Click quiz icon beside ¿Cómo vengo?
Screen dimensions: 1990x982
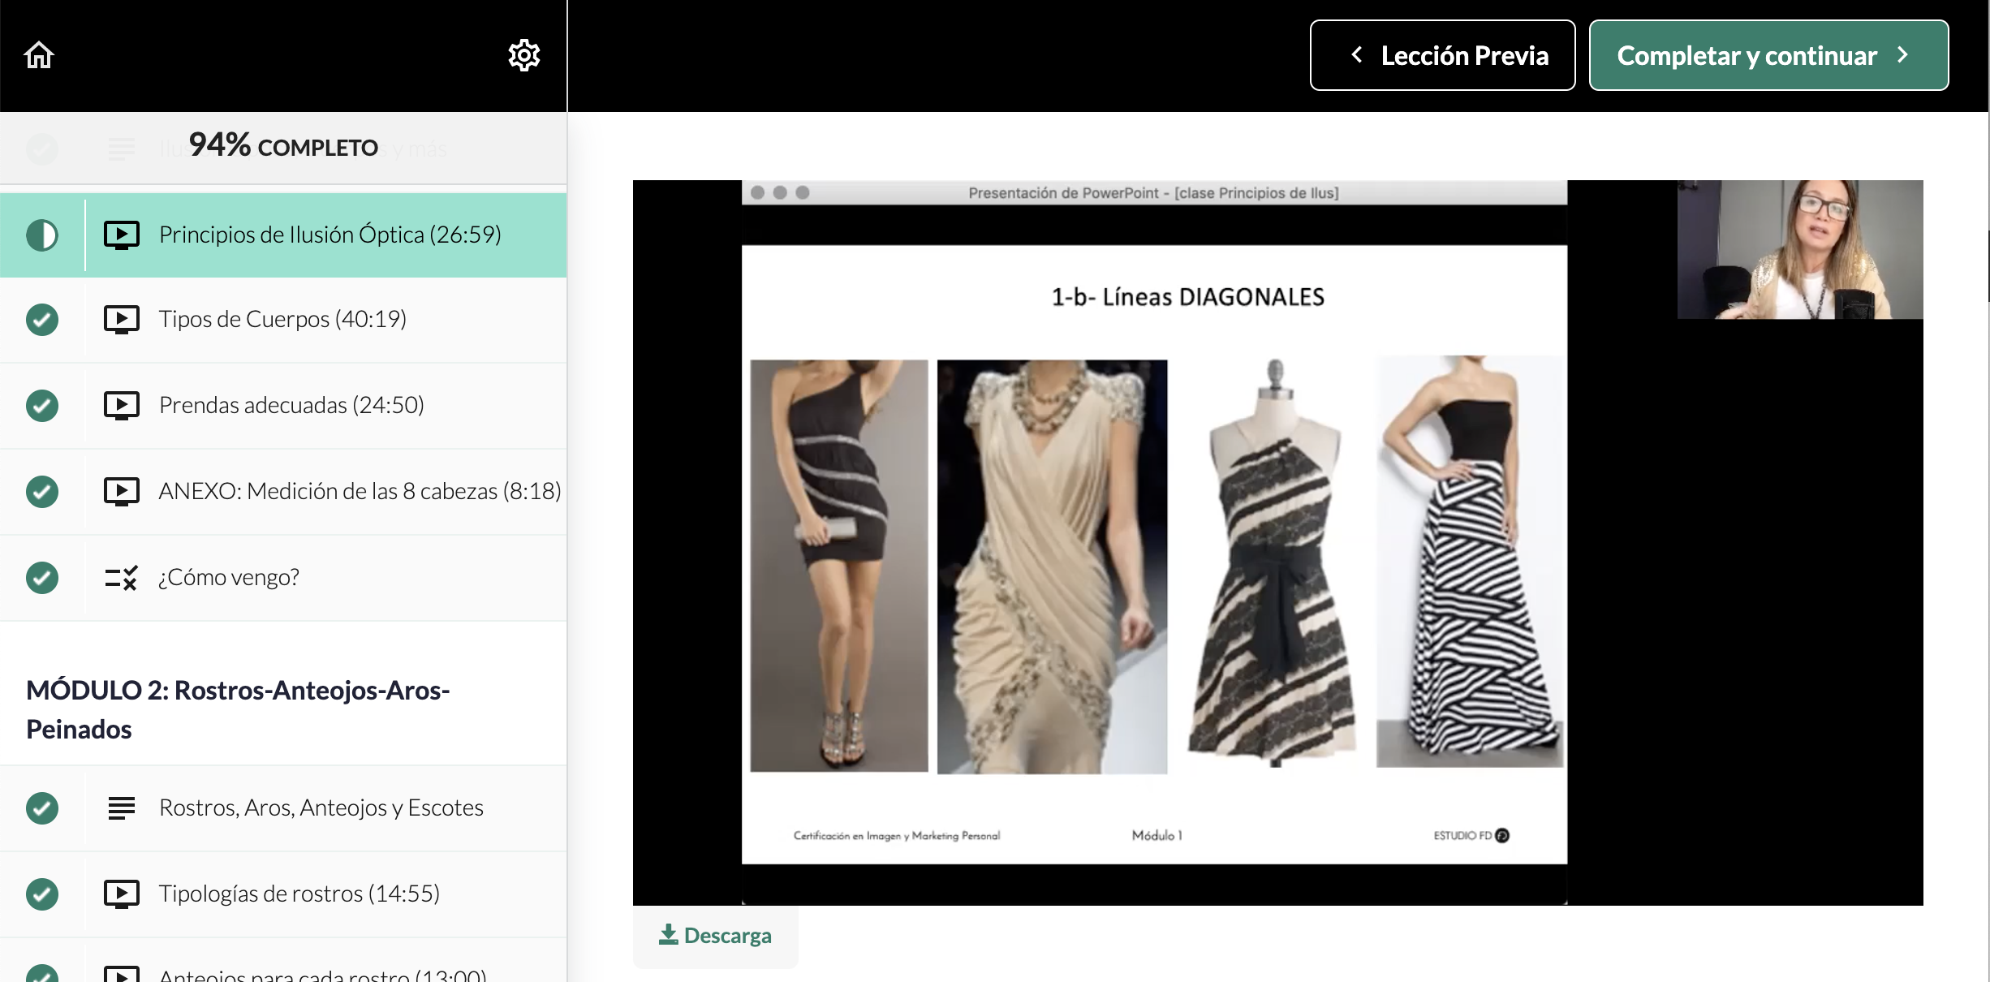coord(122,578)
